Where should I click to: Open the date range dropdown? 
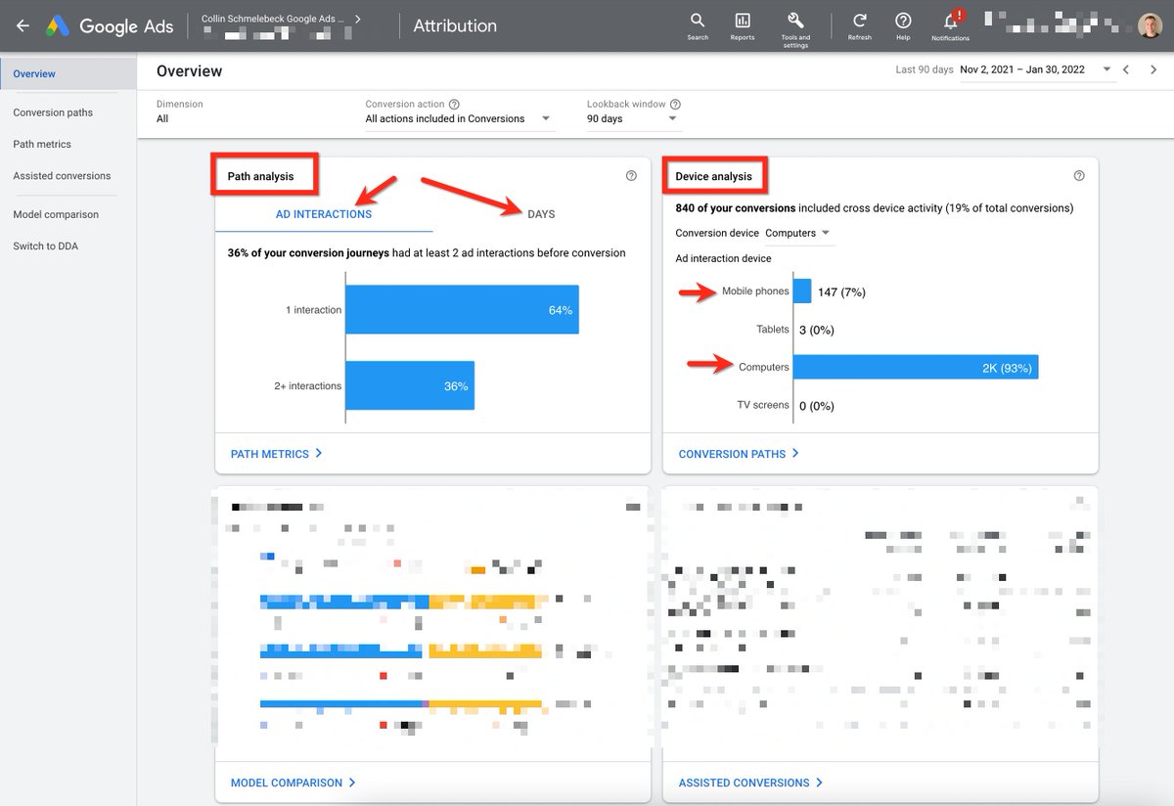pos(1036,70)
